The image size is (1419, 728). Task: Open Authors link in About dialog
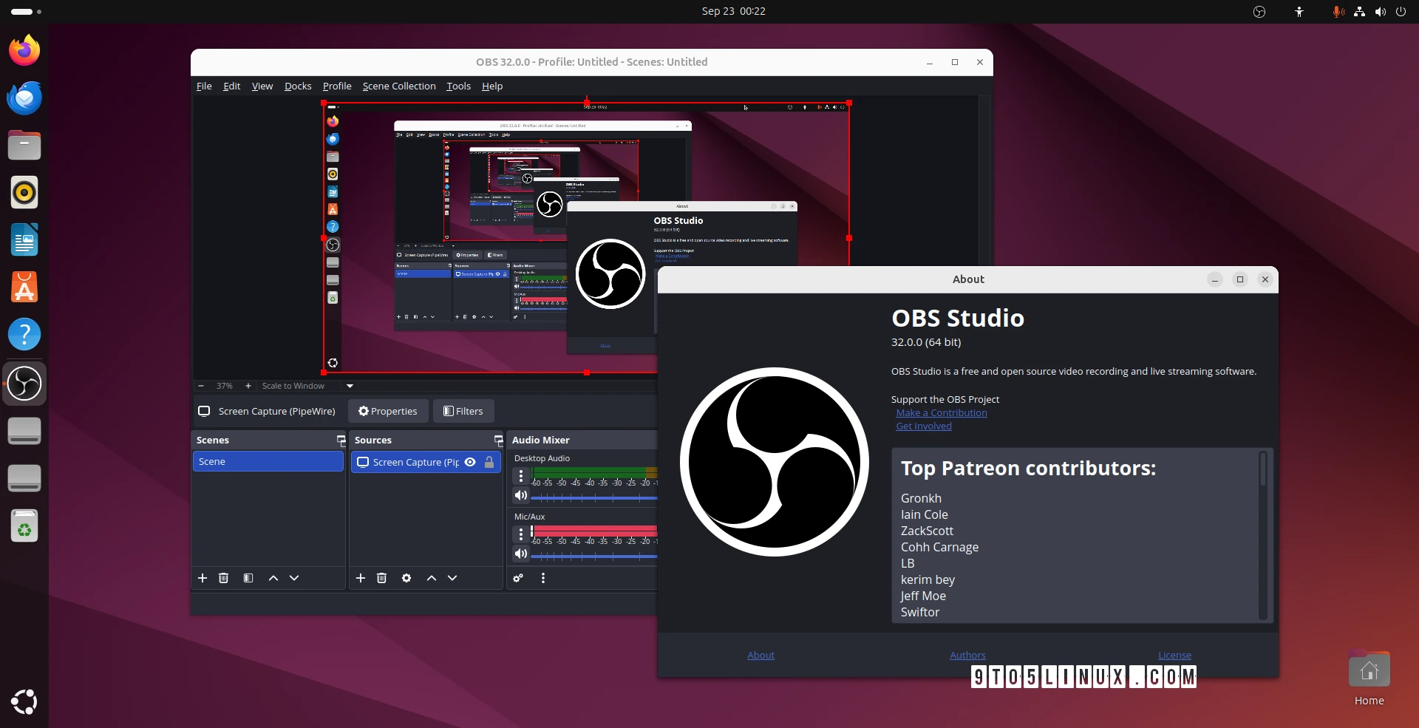(x=967, y=655)
